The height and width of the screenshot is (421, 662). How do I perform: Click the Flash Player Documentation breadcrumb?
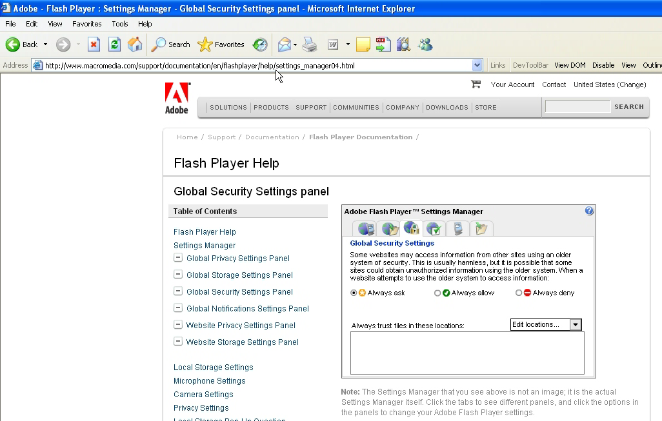361,137
